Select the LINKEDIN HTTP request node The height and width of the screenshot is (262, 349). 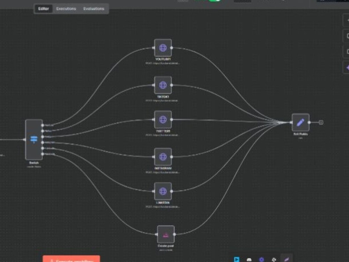[x=163, y=191]
